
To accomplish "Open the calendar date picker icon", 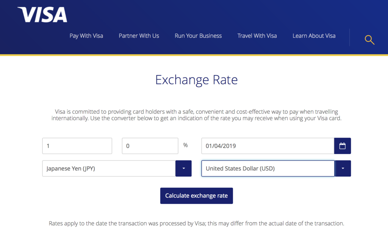I will pos(343,146).
